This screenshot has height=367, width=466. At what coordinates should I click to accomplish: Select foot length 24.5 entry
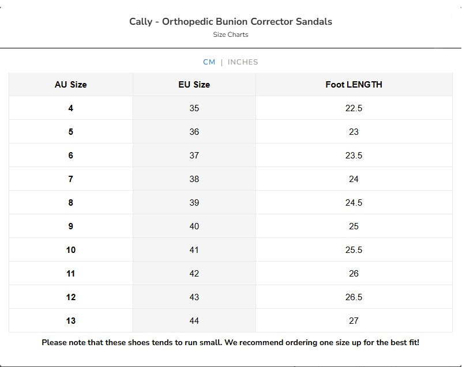[x=354, y=203]
